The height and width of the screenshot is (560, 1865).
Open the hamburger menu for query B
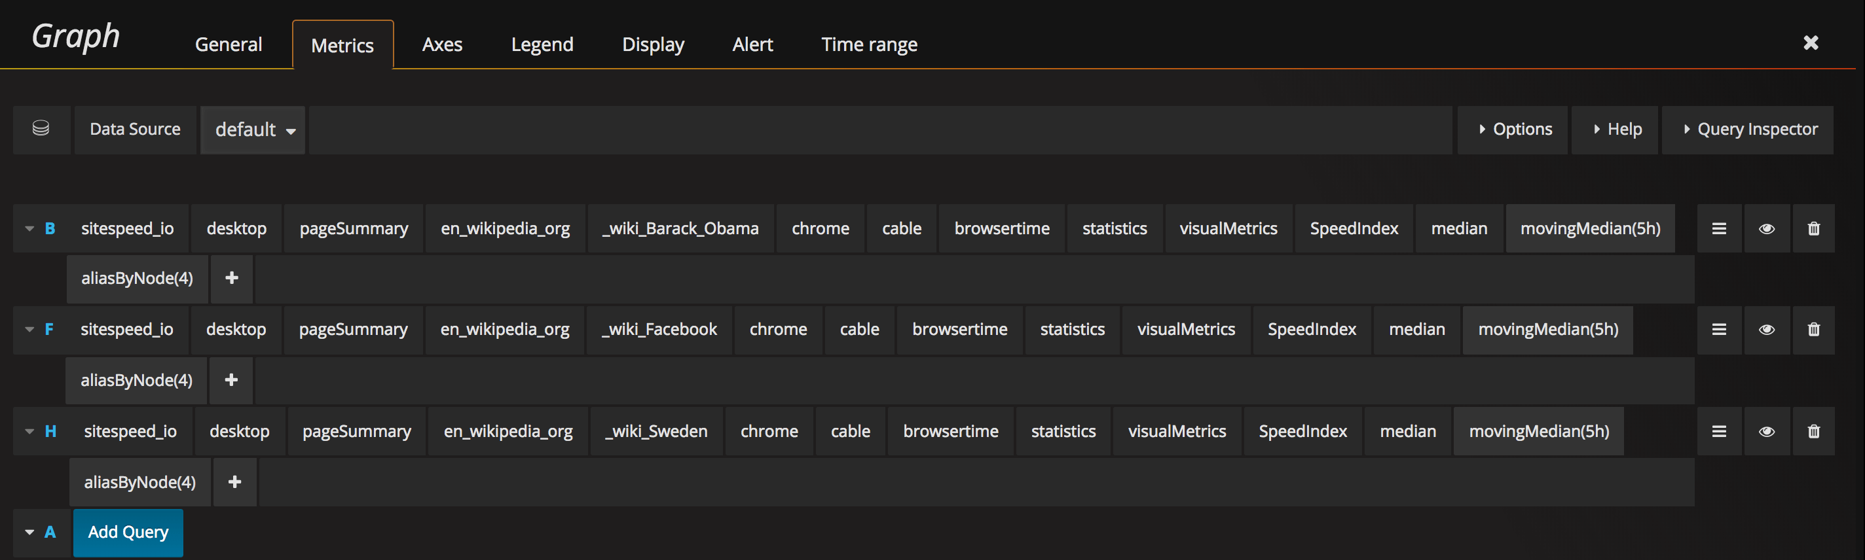tap(1719, 228)
